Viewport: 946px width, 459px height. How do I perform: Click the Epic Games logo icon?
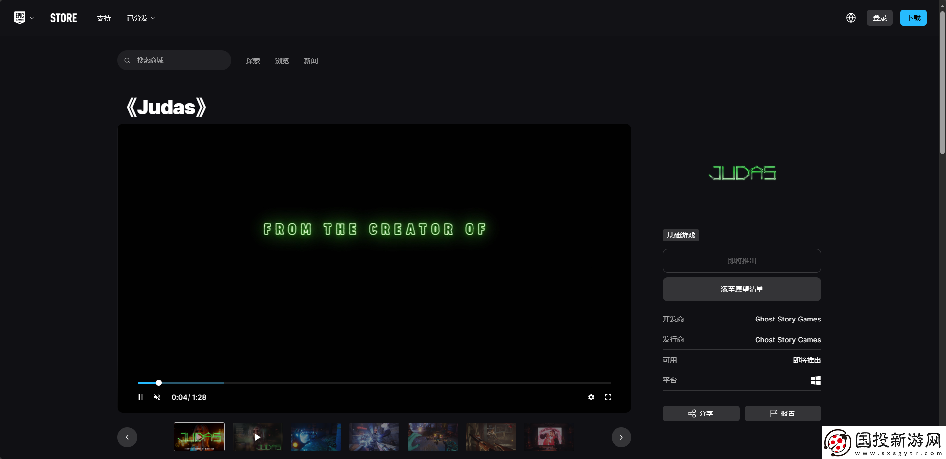[x=20, y=18]
